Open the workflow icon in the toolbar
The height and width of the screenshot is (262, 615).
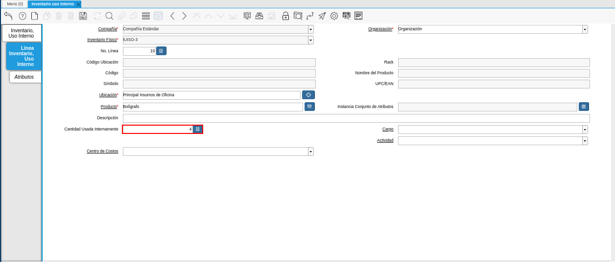310,16
